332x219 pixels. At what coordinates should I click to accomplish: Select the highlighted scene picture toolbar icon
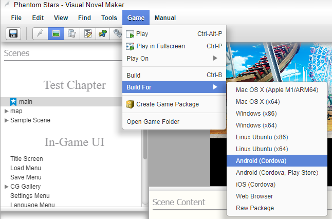(56, 33)
